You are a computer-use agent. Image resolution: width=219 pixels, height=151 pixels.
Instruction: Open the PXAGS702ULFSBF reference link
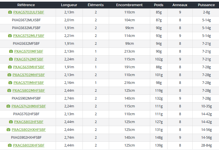point(29,12)
